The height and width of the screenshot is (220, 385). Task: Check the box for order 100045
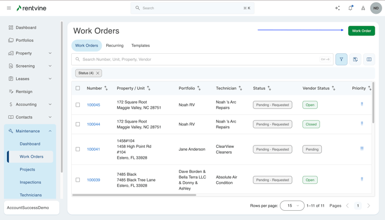(78, 105)
